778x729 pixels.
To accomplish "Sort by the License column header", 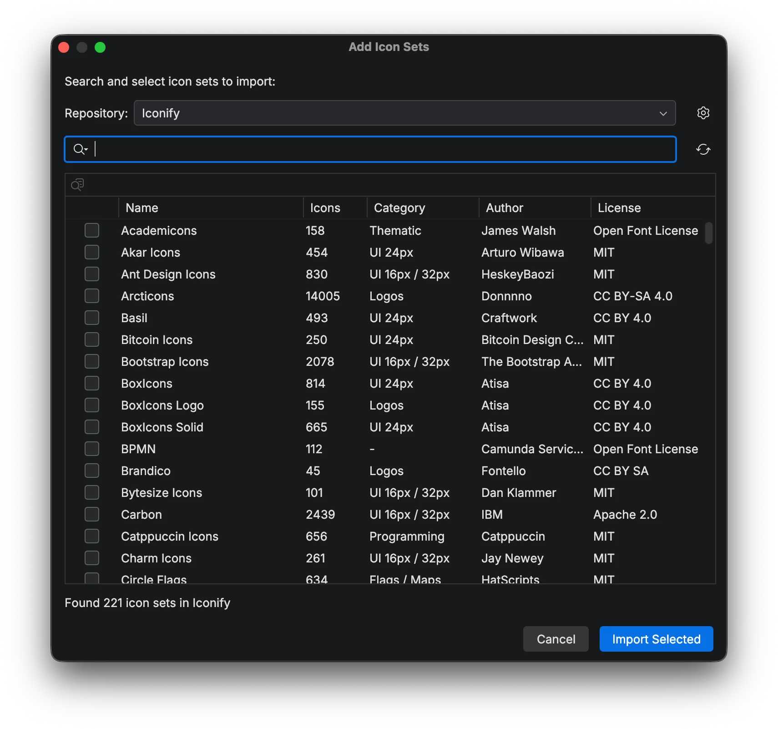I will [x=619, y=208].
